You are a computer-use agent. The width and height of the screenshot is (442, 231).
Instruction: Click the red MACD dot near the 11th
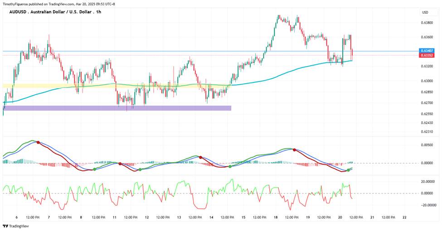coord(120,164)
